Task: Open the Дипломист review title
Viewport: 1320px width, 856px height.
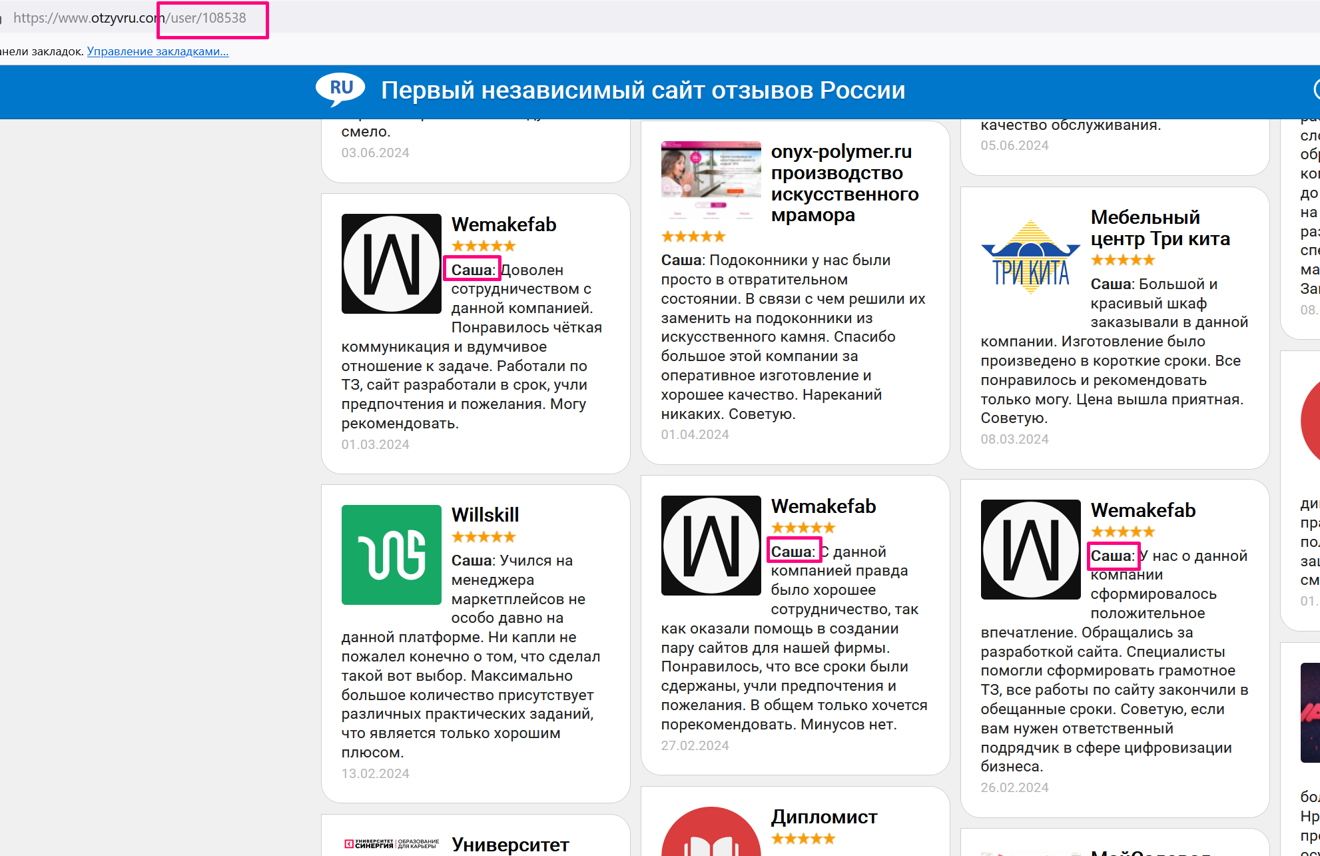Action: coord(824,817)
